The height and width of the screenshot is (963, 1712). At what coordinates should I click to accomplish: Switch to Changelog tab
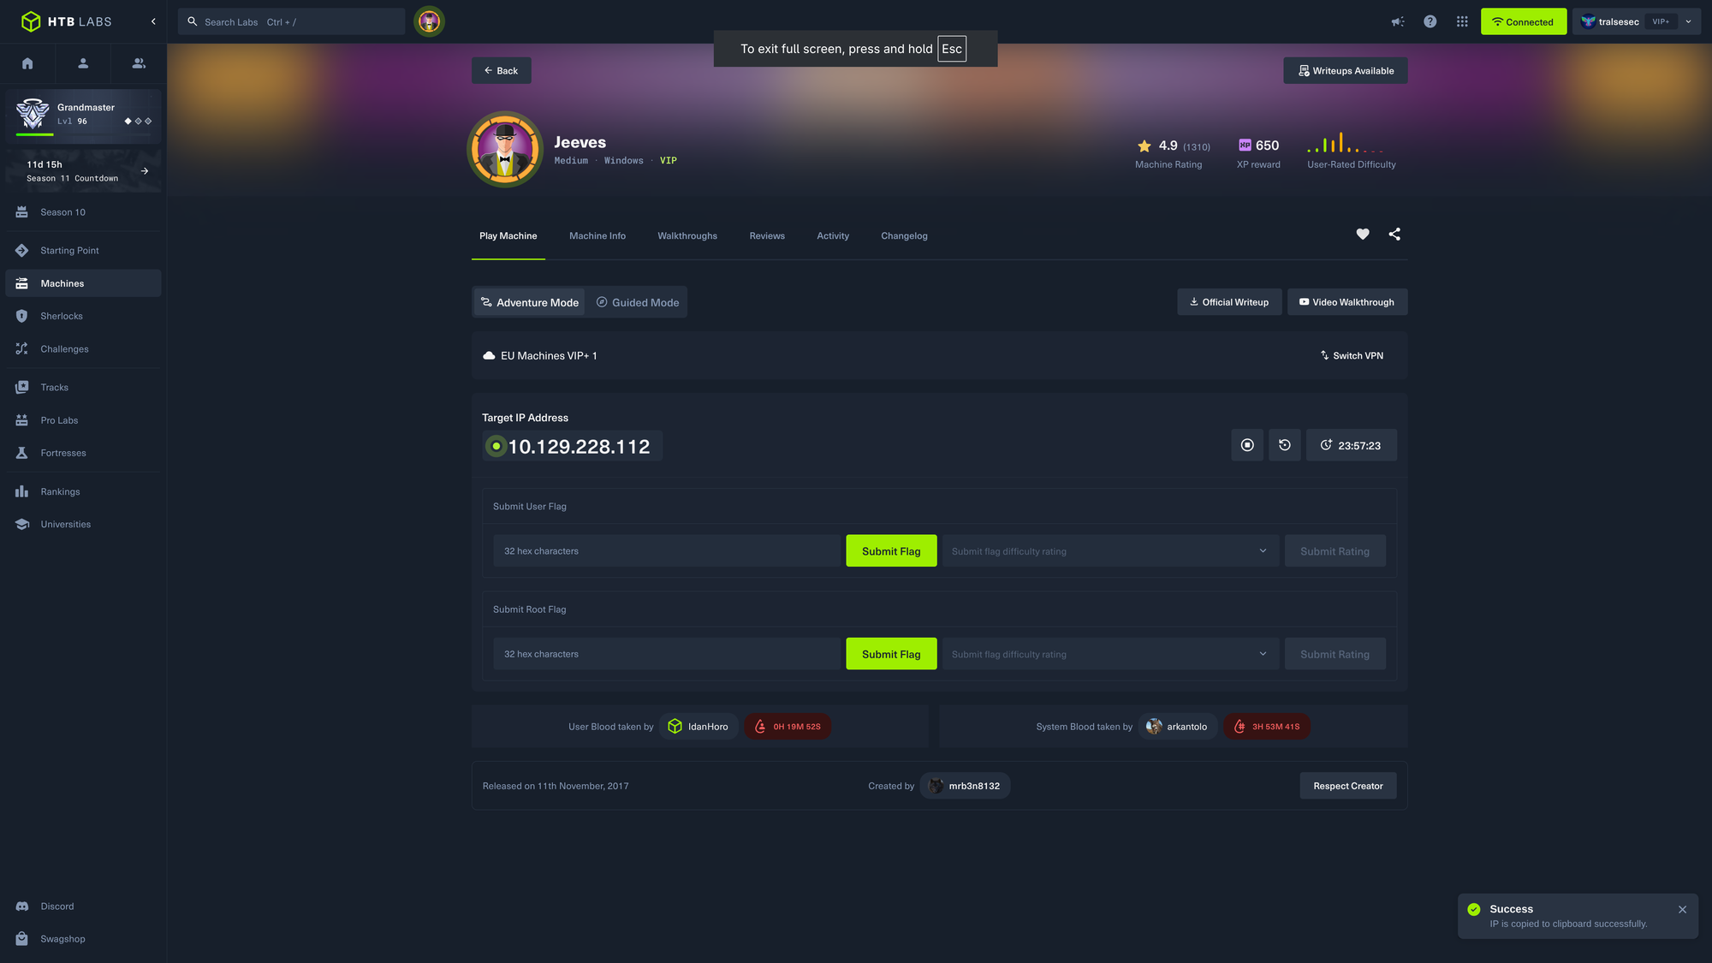[x=904, y=235]
